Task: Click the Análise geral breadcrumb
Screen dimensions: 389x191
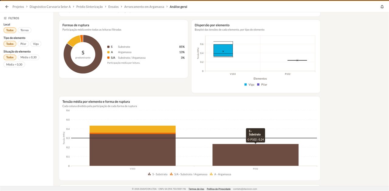Action: pos(178,7)
